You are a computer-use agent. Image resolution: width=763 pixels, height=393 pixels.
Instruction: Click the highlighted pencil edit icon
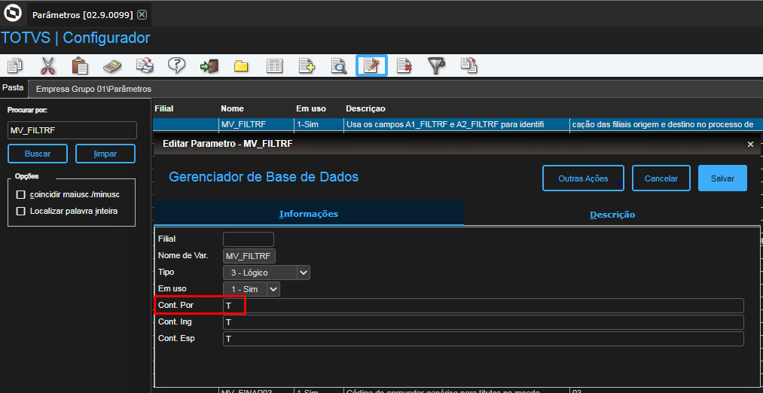point(371,65)
